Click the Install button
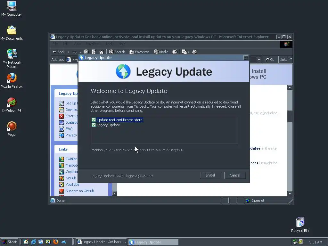328x246 pixels. pos(211,175)
